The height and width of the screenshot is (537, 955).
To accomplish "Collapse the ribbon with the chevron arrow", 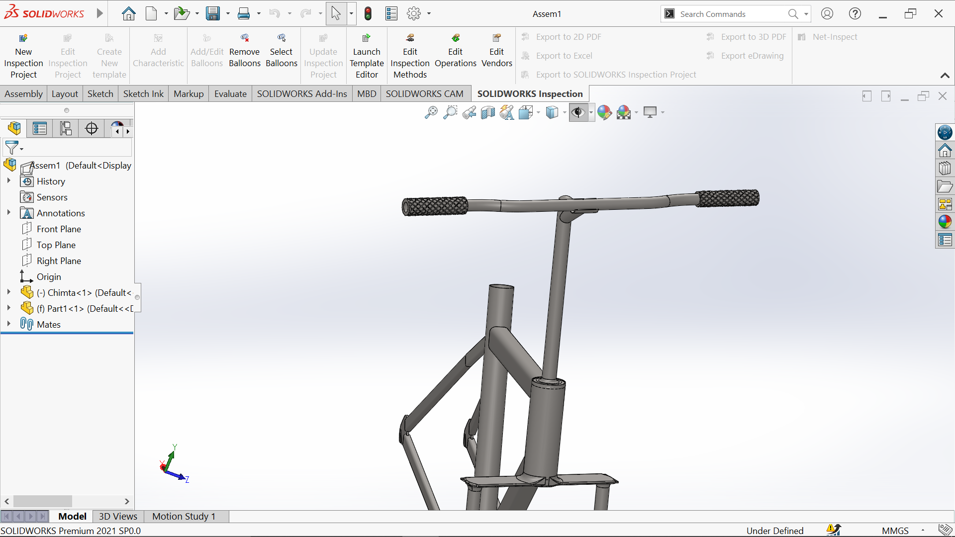I will point(945,76).
